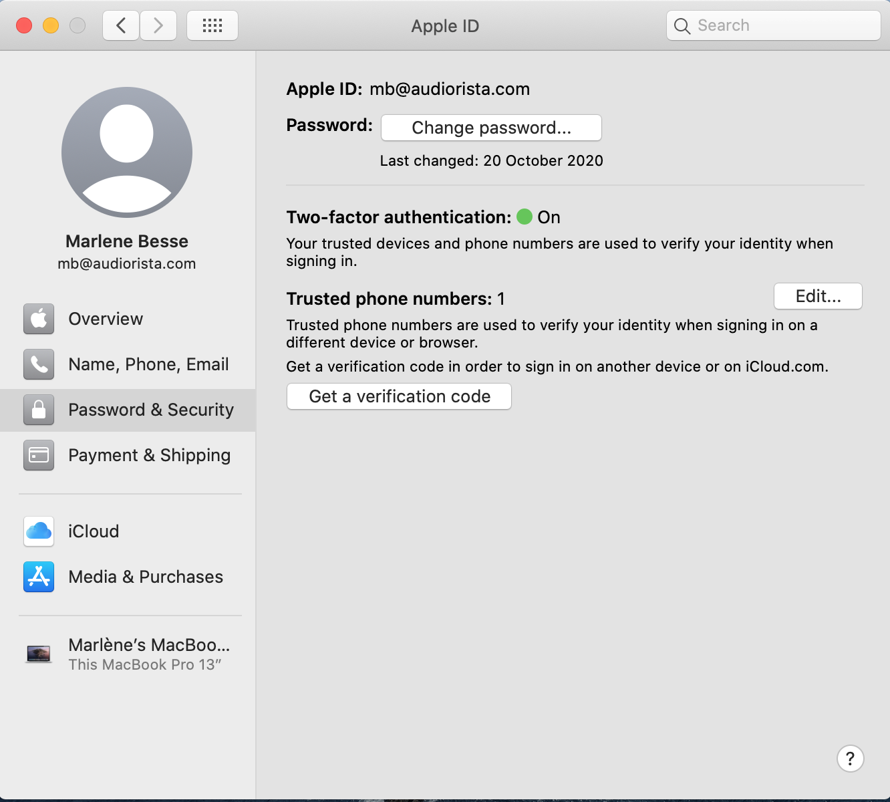Click 'Two-factor authentication:' label
This screenshot has height=802, width=890.
[399, 217]
